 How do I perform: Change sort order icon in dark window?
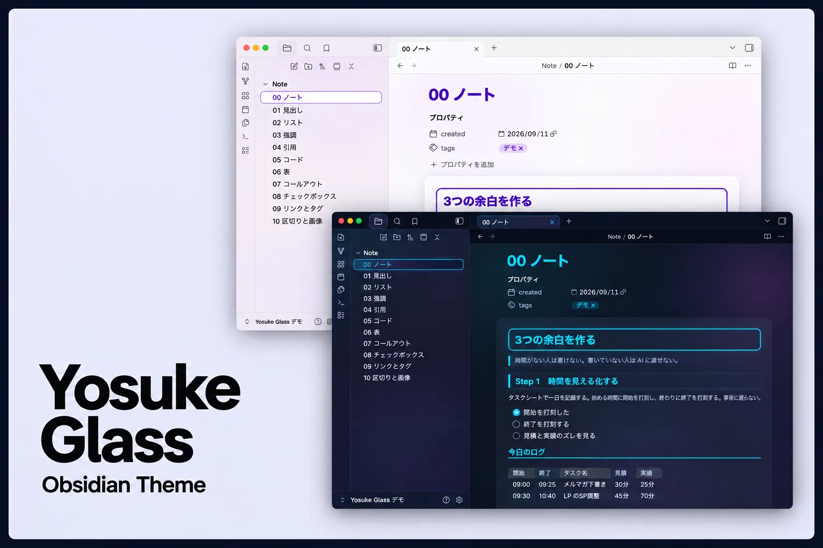coord(410,237)
